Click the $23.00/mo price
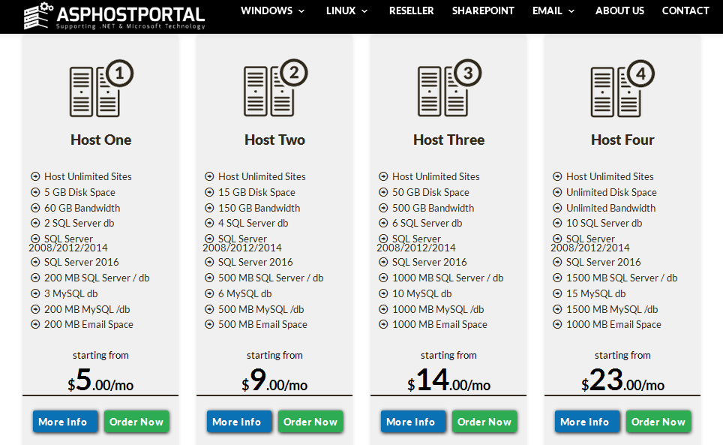 pos(622,380)
